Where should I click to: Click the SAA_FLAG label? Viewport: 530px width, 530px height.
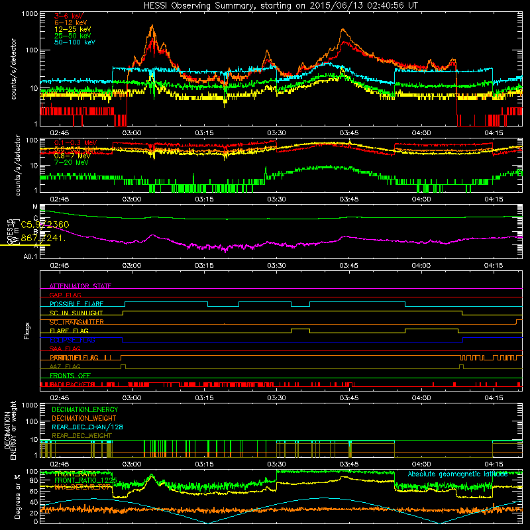pos(65,348)
